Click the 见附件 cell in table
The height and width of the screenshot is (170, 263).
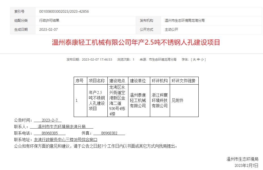pos(177,101)
